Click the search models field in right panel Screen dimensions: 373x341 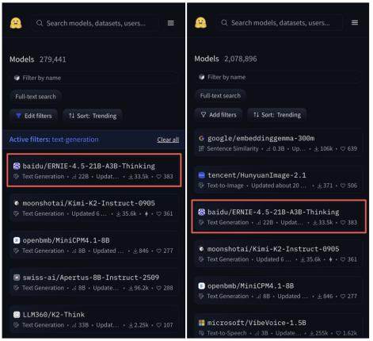pyautogui.click(x=280, y=23)
